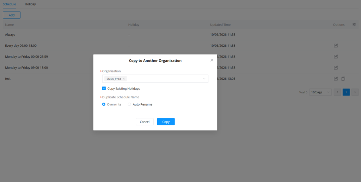Switch to the Holiday tab
Viewport: 361px width, 182px height.
30,4
